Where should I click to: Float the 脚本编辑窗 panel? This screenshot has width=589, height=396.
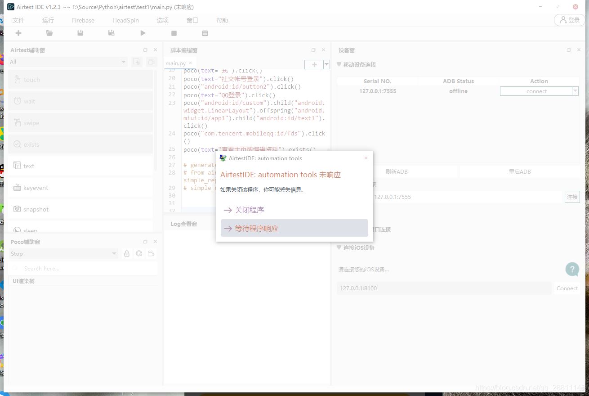click(x=313, y=50)
